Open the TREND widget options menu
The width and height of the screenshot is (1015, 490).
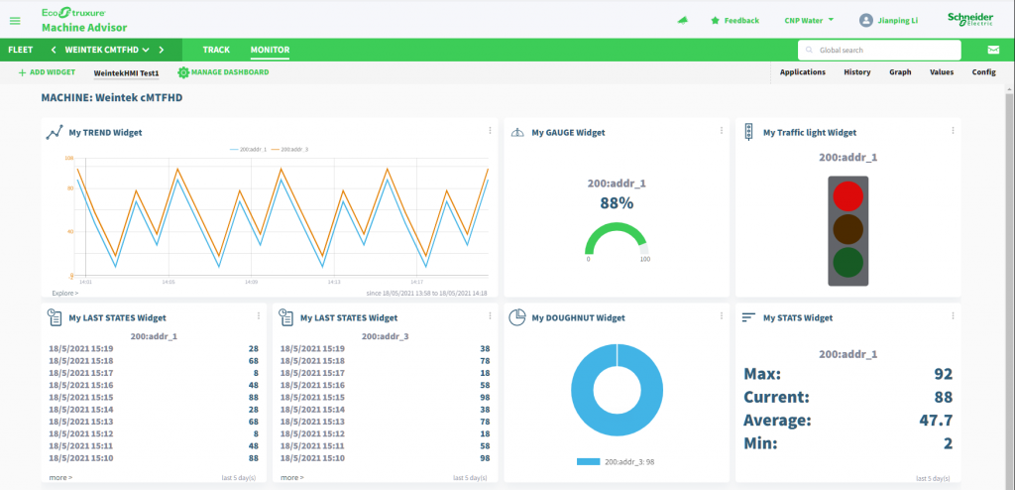click(x=490, y=130)
